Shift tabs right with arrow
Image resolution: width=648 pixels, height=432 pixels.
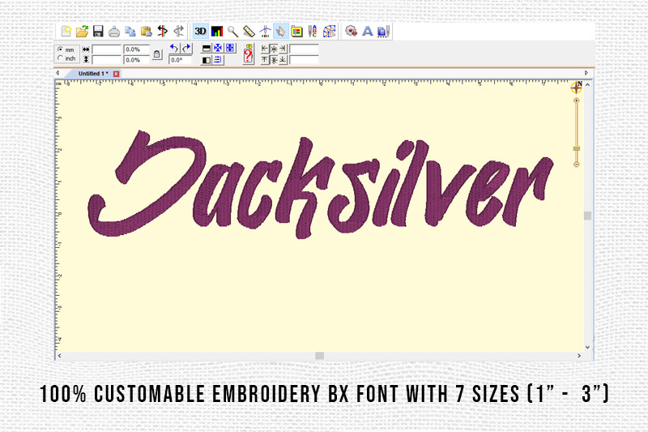(586, 73)
